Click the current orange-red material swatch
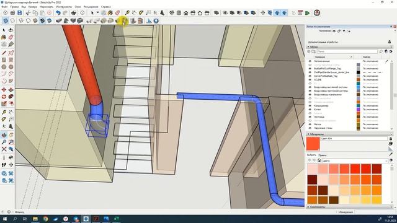The image size is (397, 223). pos(313,144)
